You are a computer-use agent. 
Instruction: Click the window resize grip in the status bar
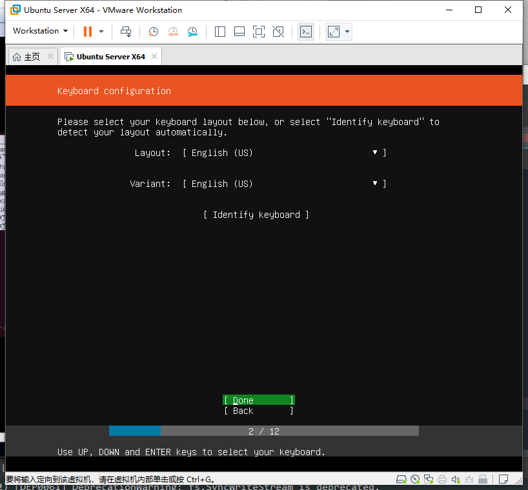click(x=518, y=480)
